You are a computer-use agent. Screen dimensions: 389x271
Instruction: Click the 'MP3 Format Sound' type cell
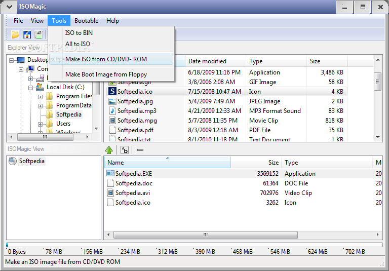pyautogui.click(x=275, y=111)
